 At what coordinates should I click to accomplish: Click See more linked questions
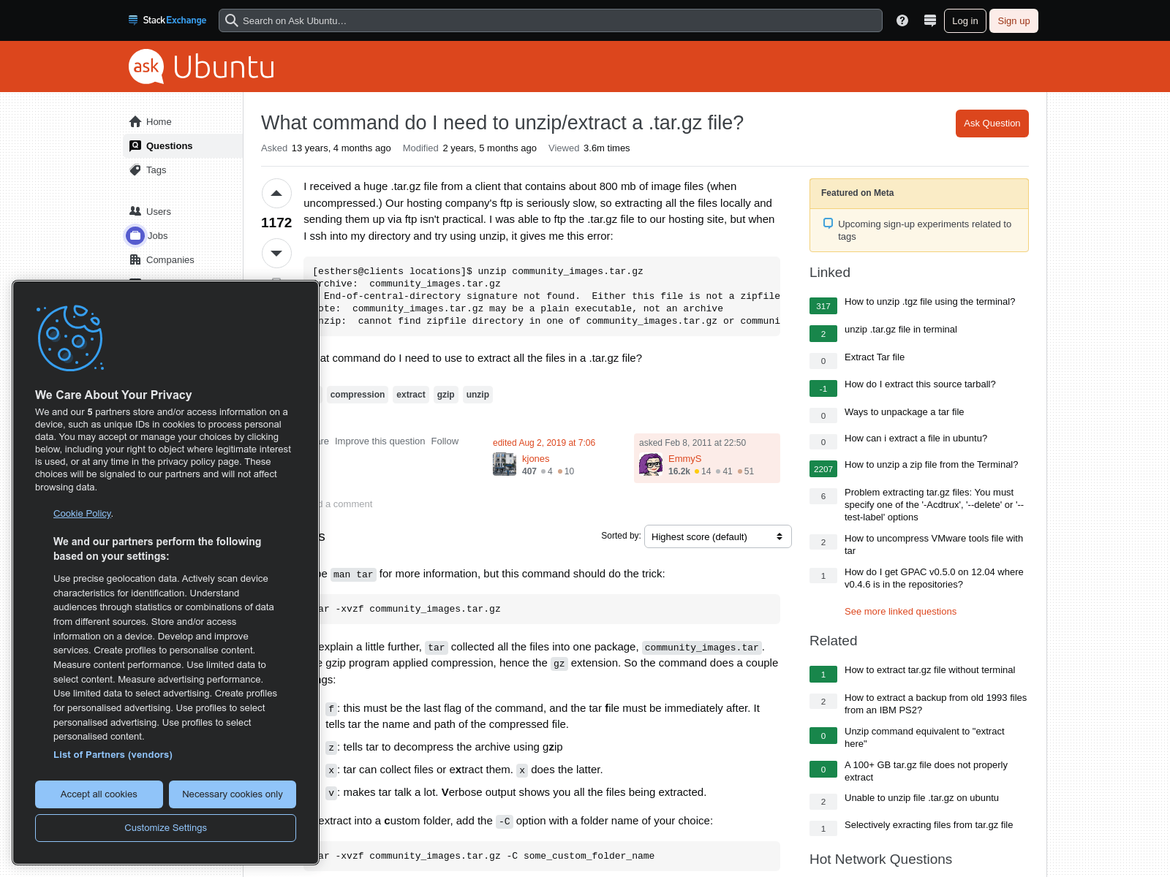[900, 612]
